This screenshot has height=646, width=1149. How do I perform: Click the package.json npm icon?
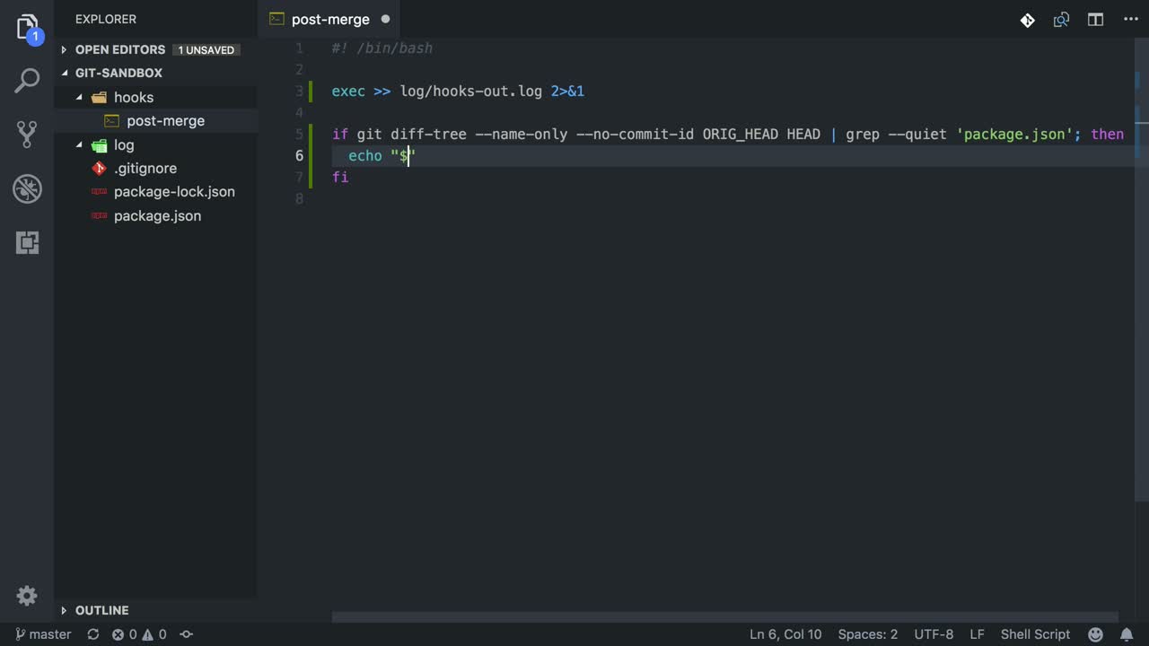pos(99,215)
